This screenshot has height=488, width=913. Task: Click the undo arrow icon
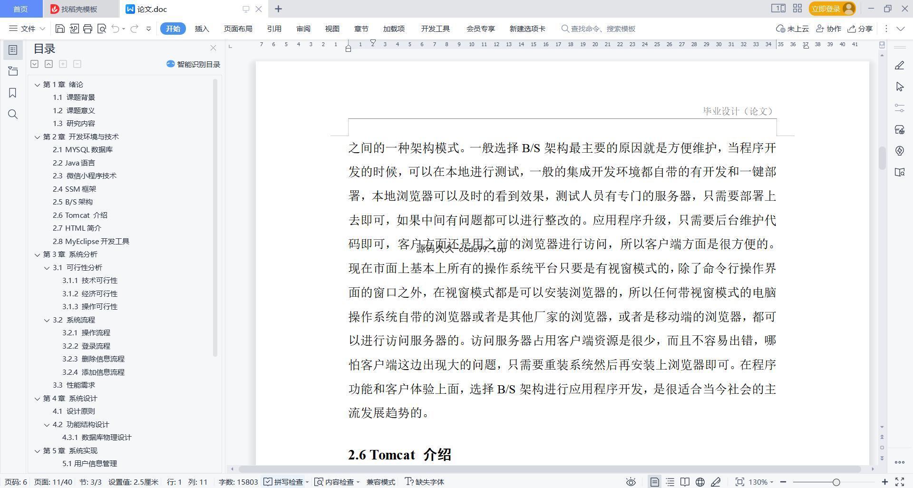point(115,29)
